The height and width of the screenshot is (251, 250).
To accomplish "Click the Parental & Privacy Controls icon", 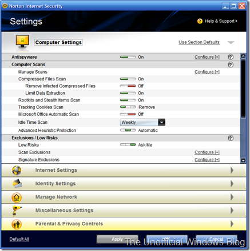I will click(17, 224).
